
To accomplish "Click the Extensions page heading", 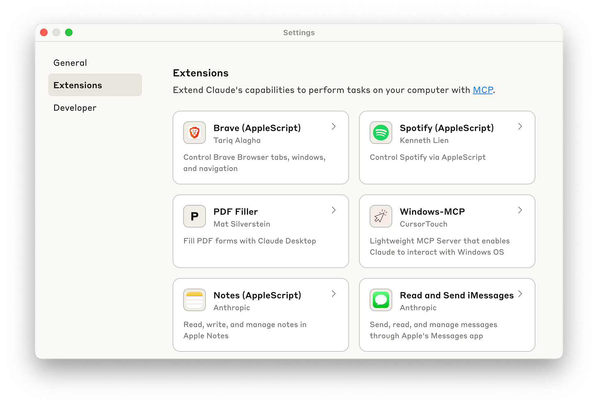I will click(200, 73).
